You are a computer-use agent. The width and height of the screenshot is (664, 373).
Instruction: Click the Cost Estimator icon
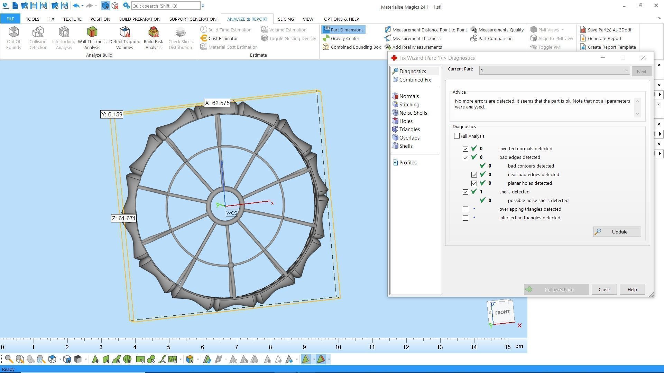click(x=204, y=38)
